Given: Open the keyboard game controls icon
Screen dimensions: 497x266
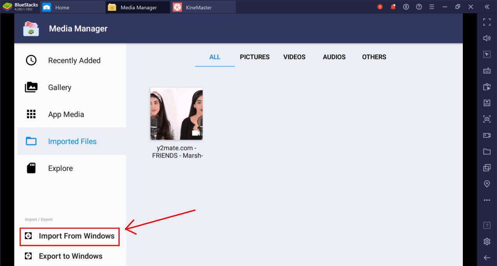Looking at the screenshot, I should [487, 71].
